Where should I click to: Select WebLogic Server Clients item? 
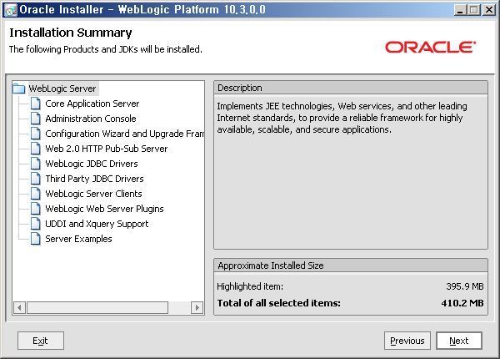pos(93,194)
